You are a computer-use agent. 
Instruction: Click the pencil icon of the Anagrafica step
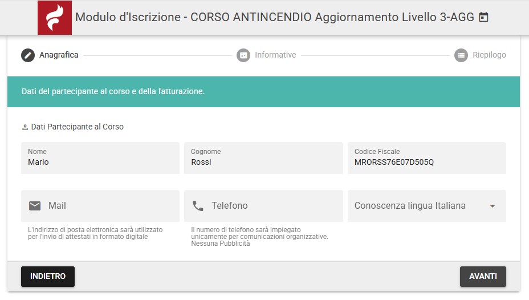point(28,55)
